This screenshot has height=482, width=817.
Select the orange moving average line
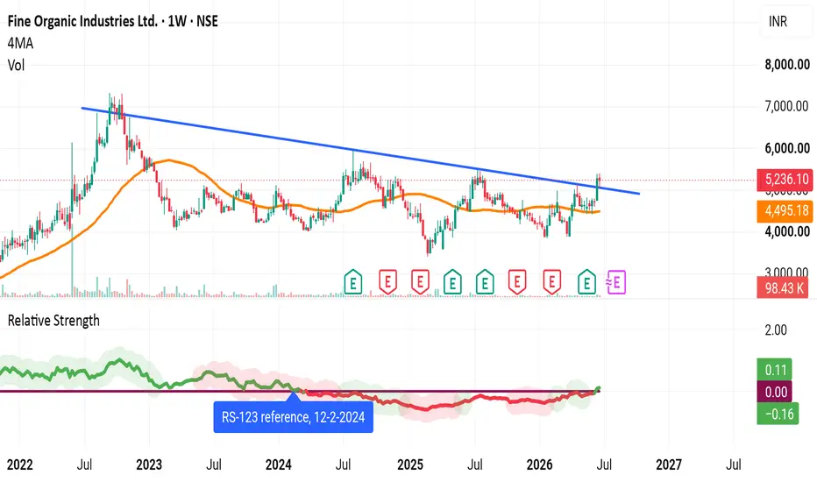300,208
